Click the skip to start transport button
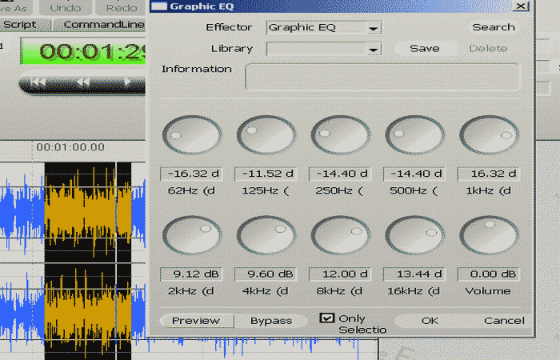 tap(37, 82)
